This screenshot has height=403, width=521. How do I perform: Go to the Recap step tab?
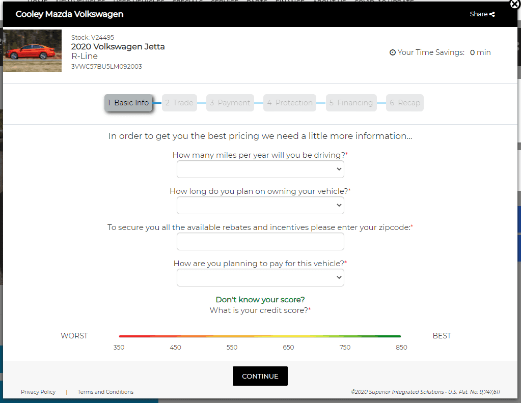click(405, 103)
